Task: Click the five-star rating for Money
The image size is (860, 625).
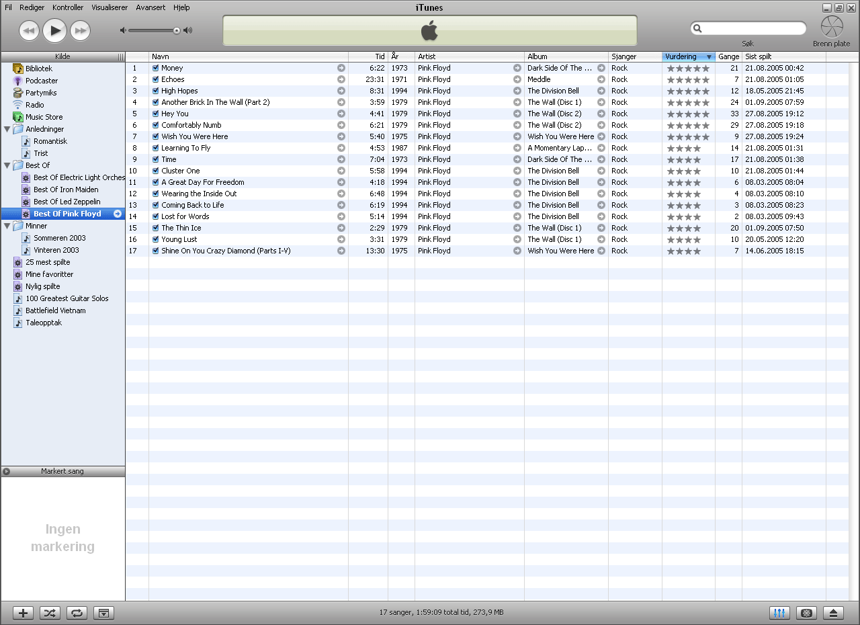Action: [x=688, y=68]
